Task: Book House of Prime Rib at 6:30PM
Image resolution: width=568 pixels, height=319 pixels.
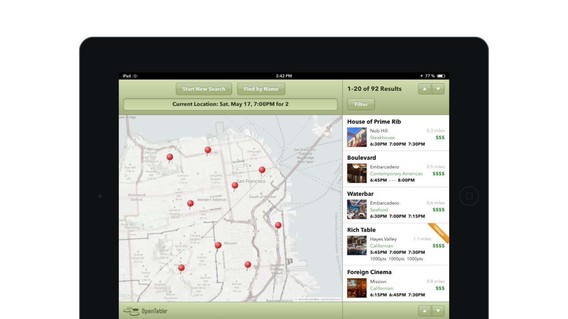Action: tap(379, 144)
